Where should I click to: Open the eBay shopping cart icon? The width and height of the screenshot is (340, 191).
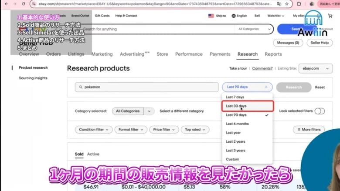pyautogui.click(x=330, y=16)
